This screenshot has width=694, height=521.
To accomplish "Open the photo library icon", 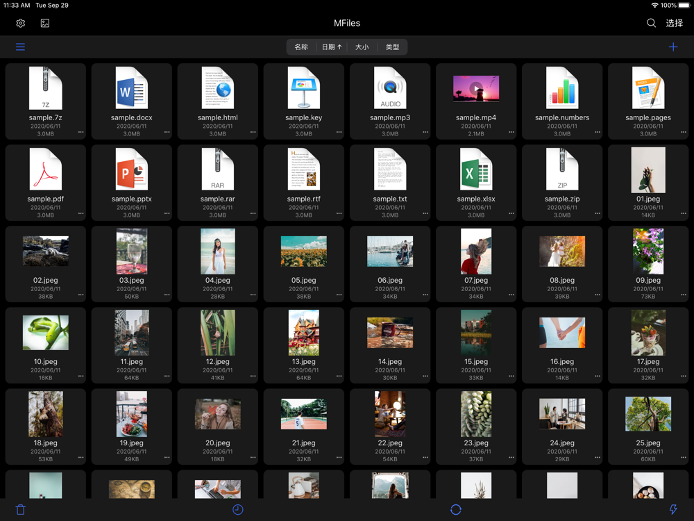I will click(44, 23).
